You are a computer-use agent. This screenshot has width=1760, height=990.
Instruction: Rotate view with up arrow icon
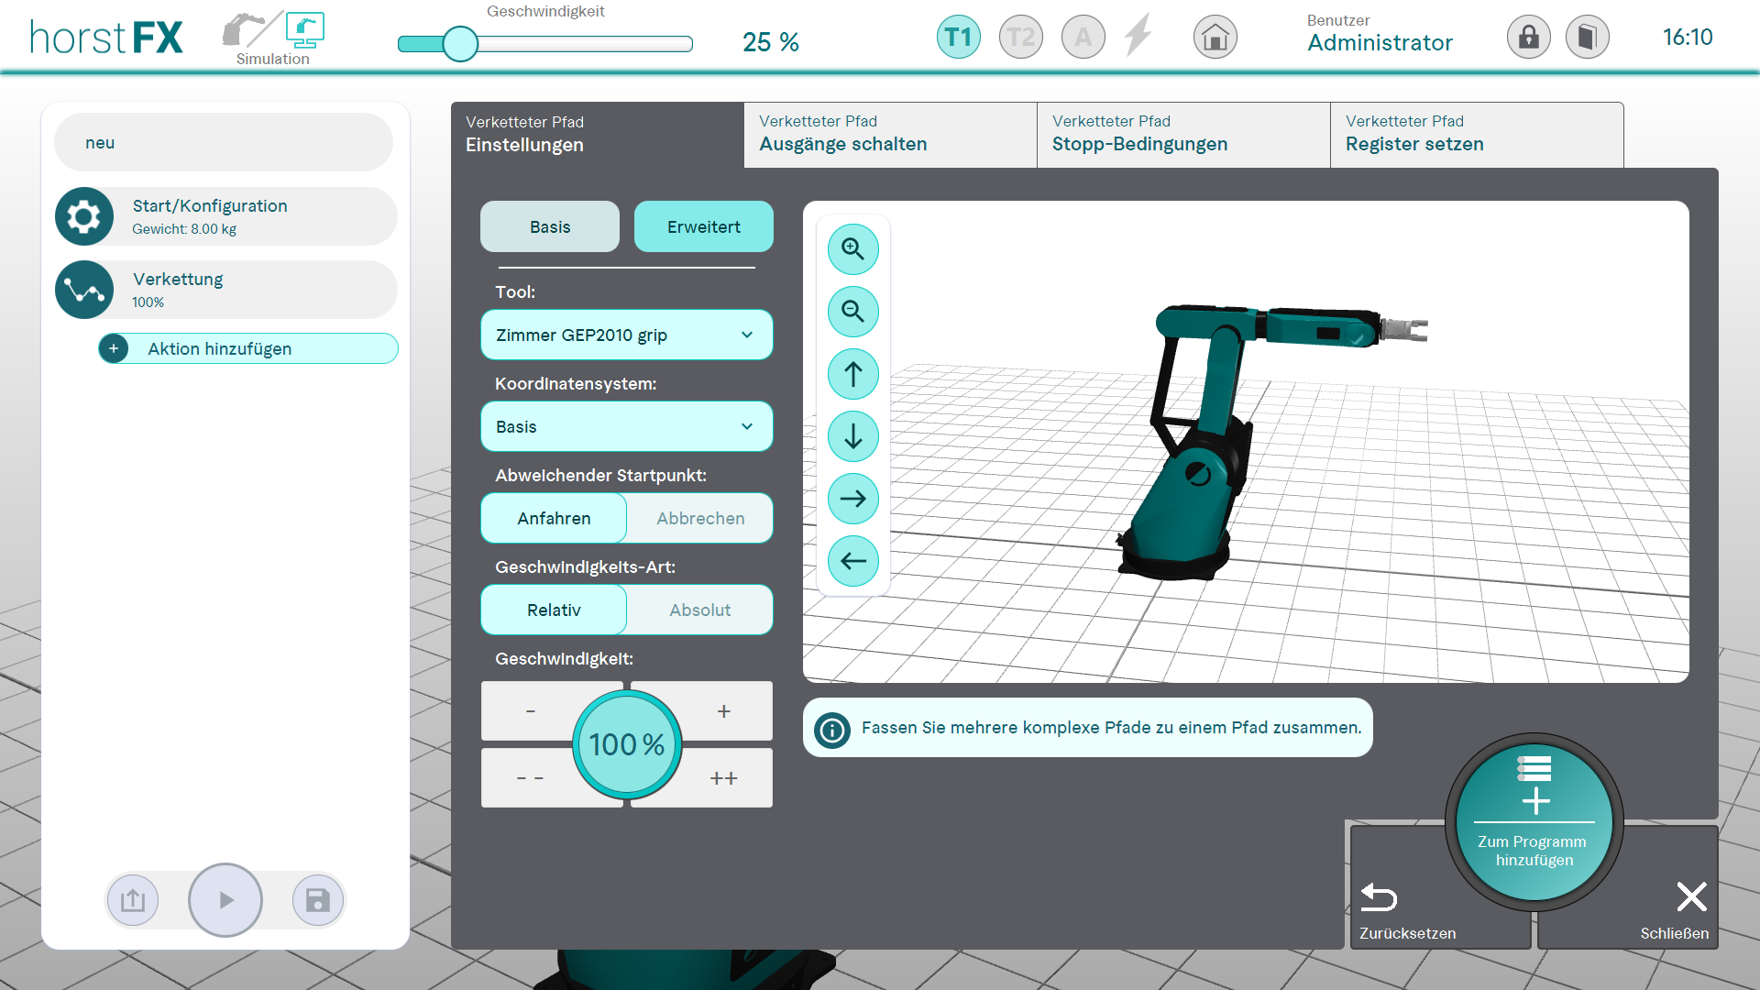coord(852,374)
